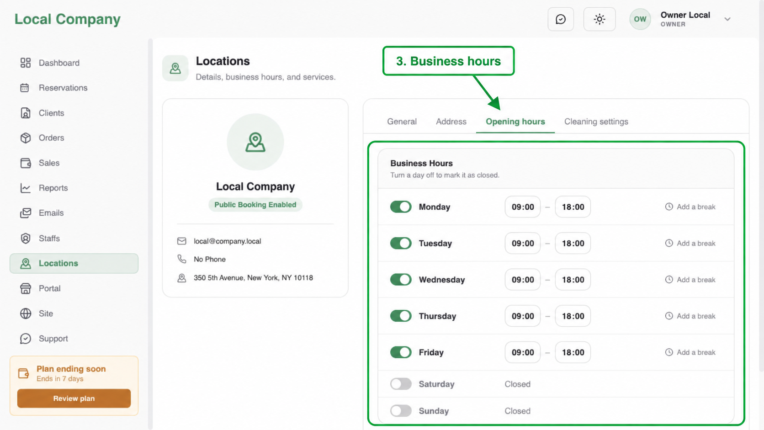Click the 350 5th Avenue address text

point(253,278)
